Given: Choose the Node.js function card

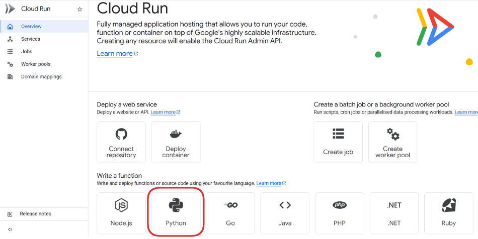Looking at the screenshot, I should 121,213.
